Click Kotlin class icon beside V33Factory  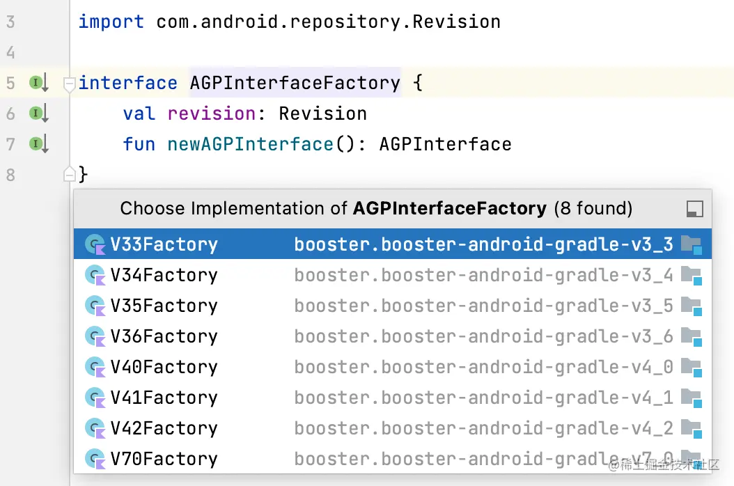click(95, 244)
